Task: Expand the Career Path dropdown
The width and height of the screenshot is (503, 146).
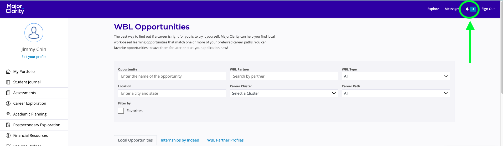Action: 396,93
